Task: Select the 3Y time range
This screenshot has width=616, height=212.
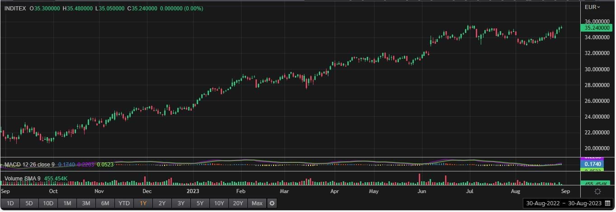Action: tap(181, 203)
